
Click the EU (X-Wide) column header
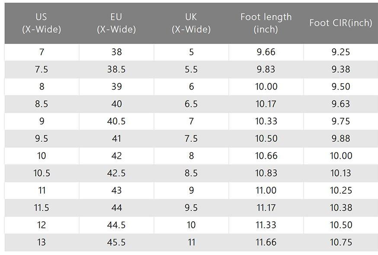pyautogui.click(x=116, y=23)
